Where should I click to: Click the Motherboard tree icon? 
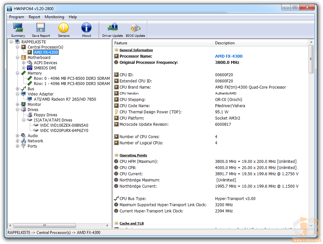coord(23,57)
